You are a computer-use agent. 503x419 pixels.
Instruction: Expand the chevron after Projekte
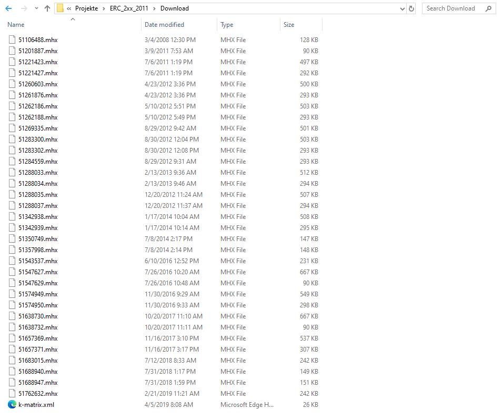pyautogui.click(x=104, y=8)
